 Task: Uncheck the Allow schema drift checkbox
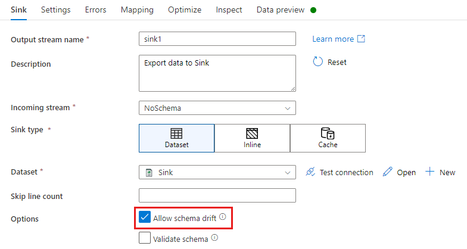145,217
